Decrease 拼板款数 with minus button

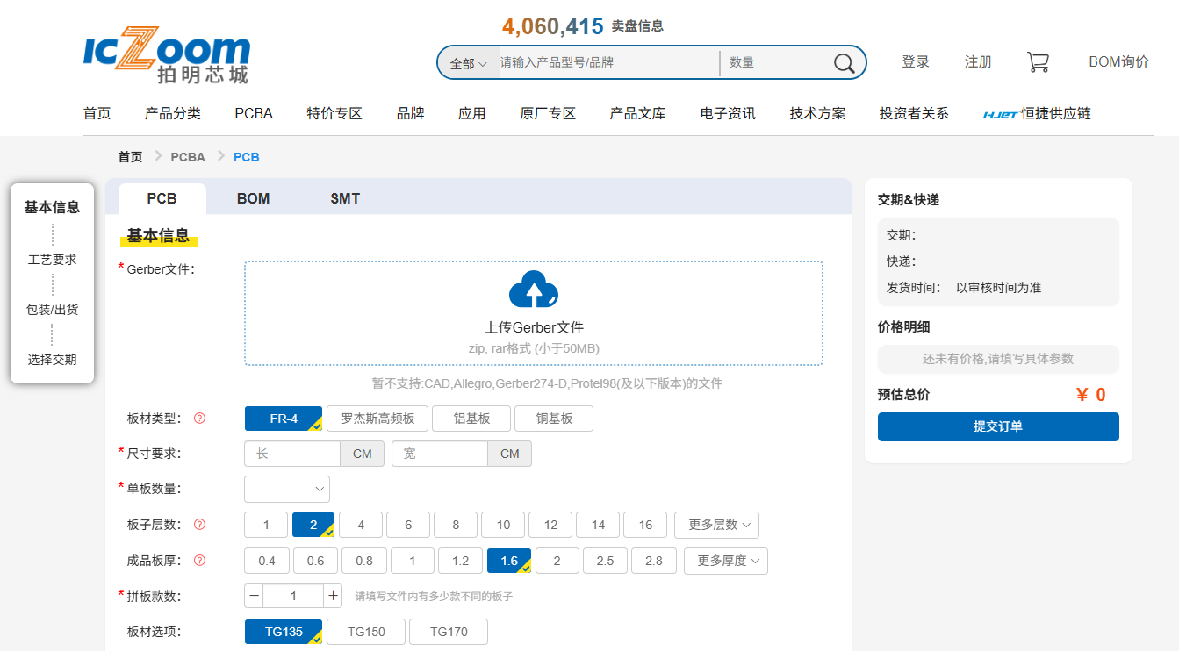pyautogui.click(x=254, y=597)
